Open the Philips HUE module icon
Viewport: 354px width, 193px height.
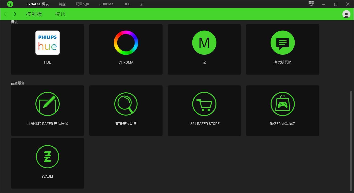point(48,43)
